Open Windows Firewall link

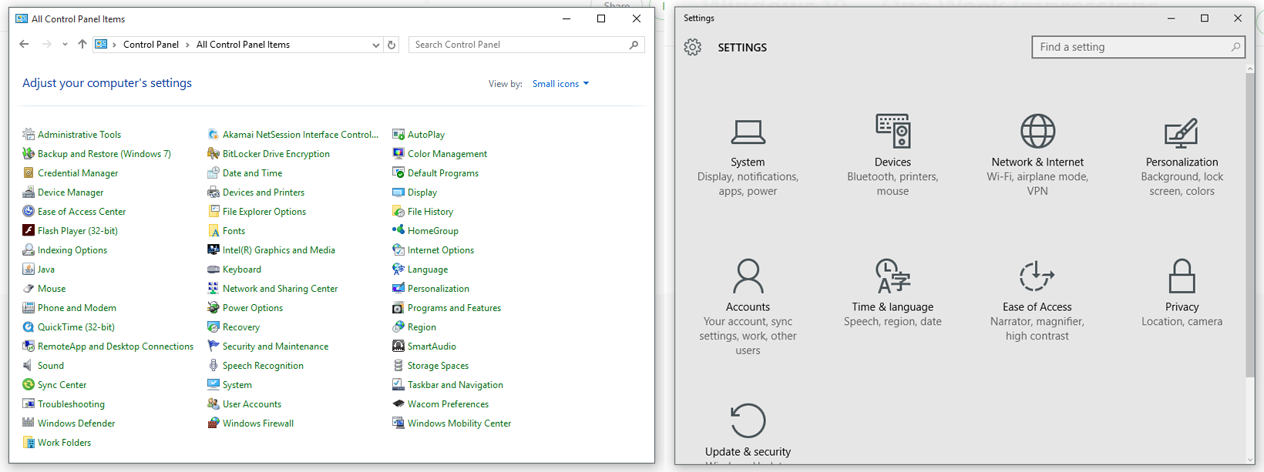257,423
